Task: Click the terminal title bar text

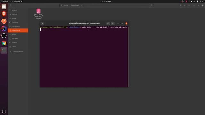Action: click(x=84, y=23)
